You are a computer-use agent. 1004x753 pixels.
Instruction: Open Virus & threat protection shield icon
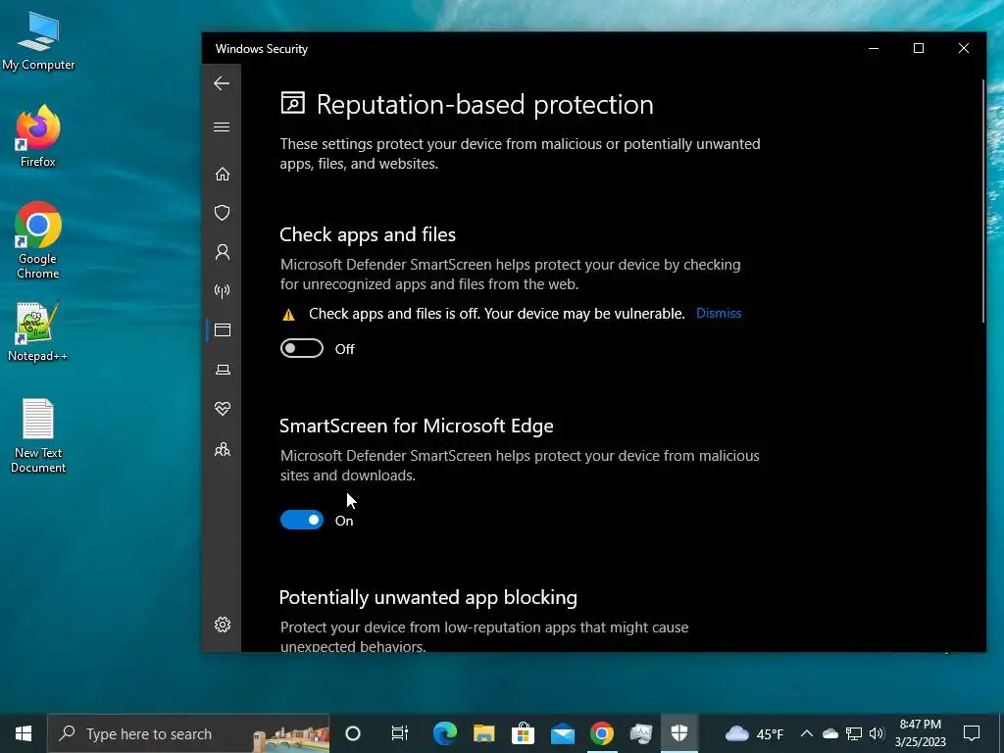coord(223,213)
